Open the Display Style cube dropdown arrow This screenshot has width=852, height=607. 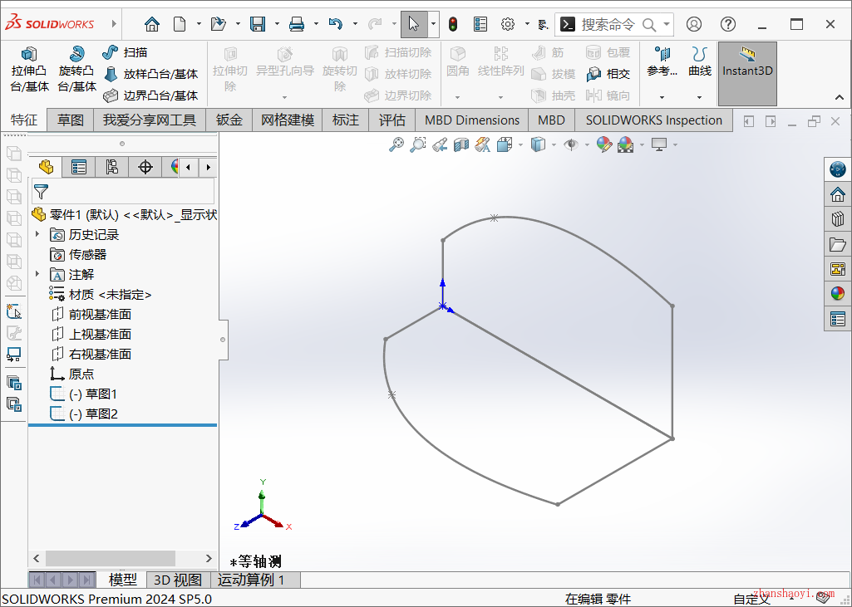click(x=554, y=144)
